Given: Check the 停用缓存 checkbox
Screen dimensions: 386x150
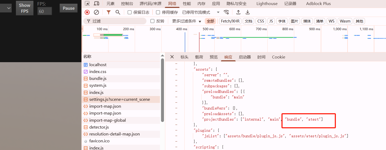Looking at the screenshot, I should 158,12.
